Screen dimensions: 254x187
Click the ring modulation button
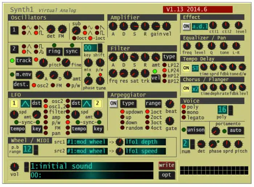[54, 51]
